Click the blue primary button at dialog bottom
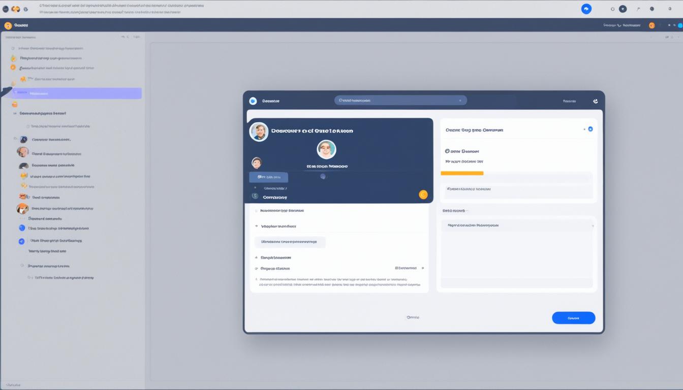 point(573,318)
